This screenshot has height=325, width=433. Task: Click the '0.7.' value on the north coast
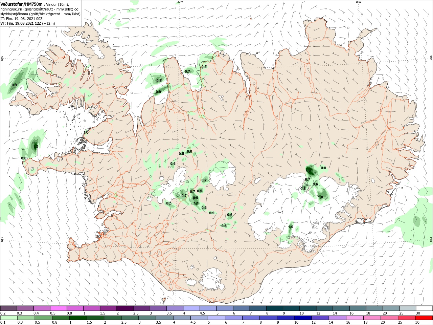(188, 71)
